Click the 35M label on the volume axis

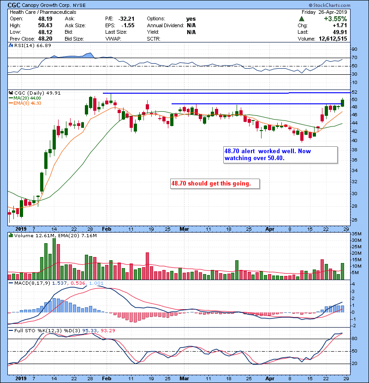click(x=356, y=234)
